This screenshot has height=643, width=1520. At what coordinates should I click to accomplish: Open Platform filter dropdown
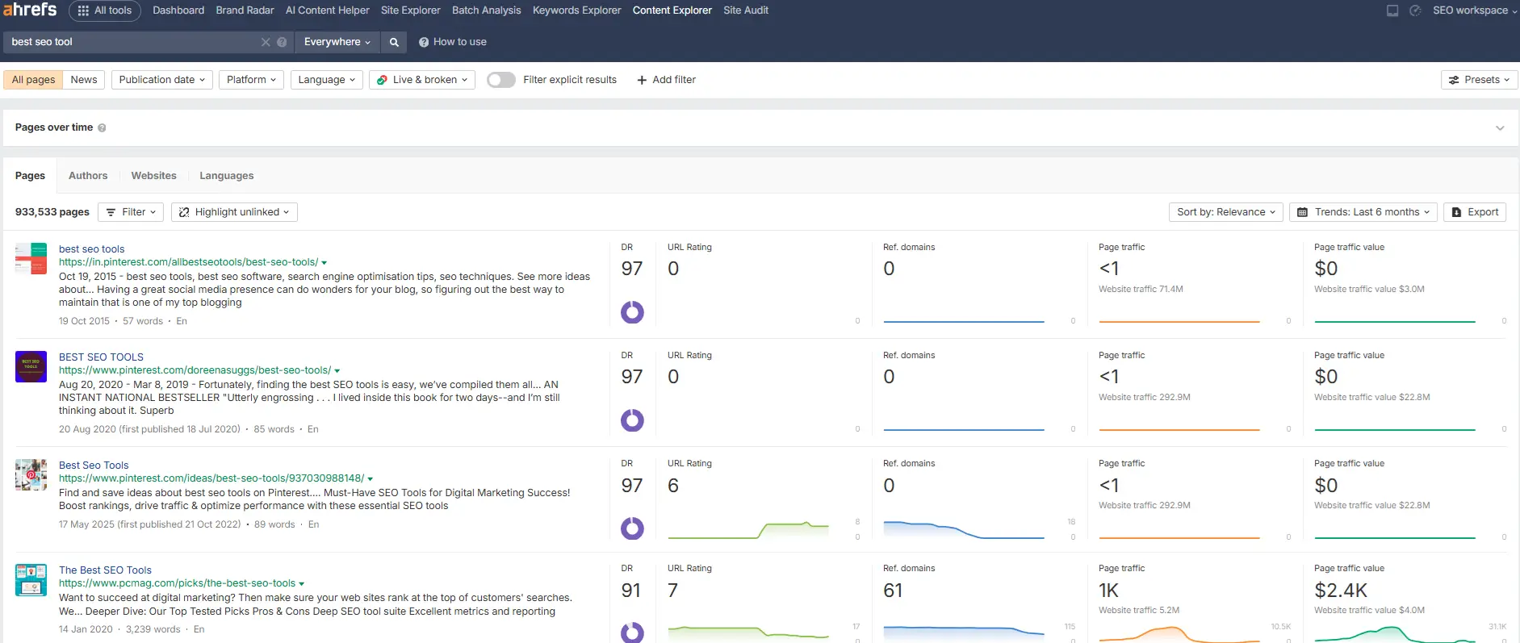coord(251,80)
